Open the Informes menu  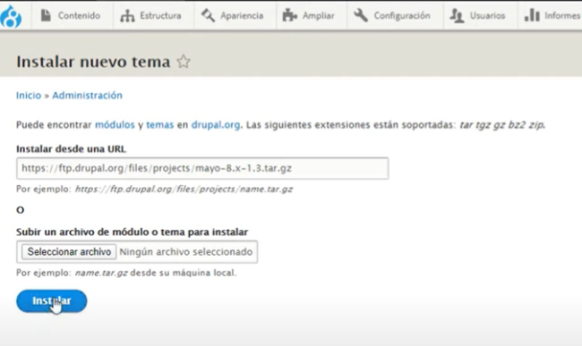tap(552, 15)
